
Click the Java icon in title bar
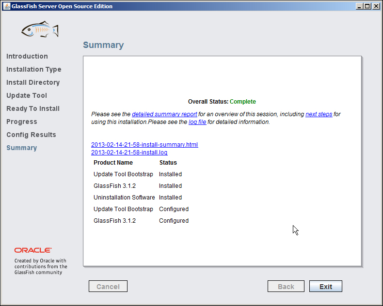(6, 6)
